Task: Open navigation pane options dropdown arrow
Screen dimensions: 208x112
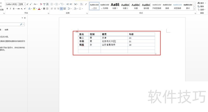Action: (x=22, y=18)
